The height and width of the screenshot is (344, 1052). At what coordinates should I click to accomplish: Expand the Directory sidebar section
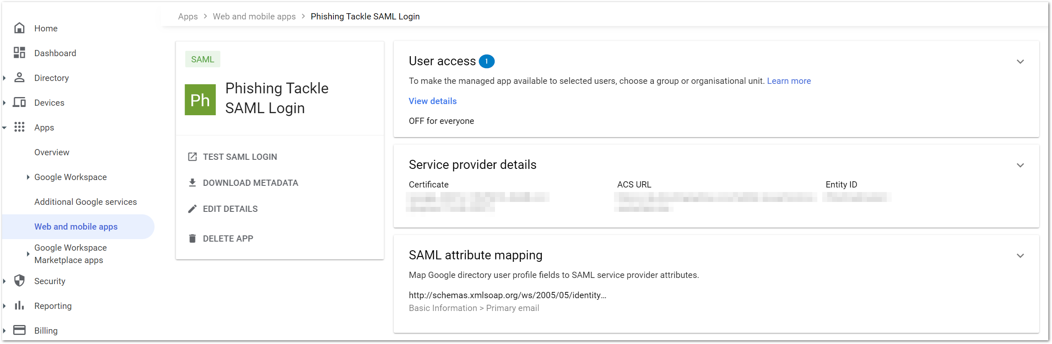(x=5, y=78)
